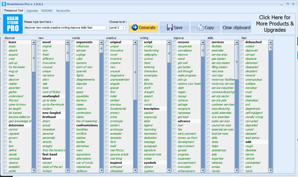
Task: Click the new column scroll-down arrow
Action: [x=68, y=170]
